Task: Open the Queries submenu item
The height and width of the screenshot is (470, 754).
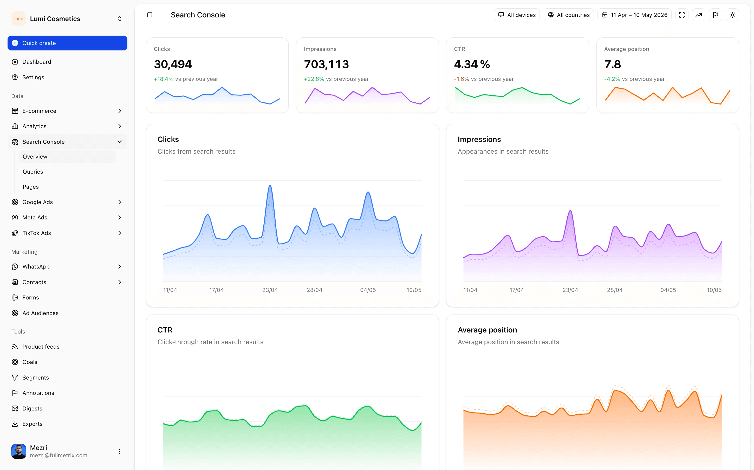Action: point(67,172)
